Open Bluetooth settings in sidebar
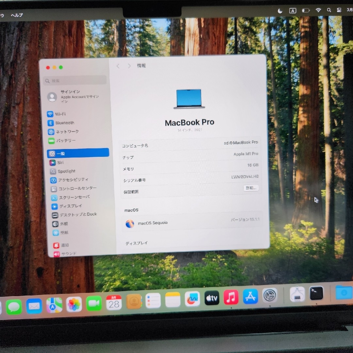353x353 pixels. click(x=61, y=123)
